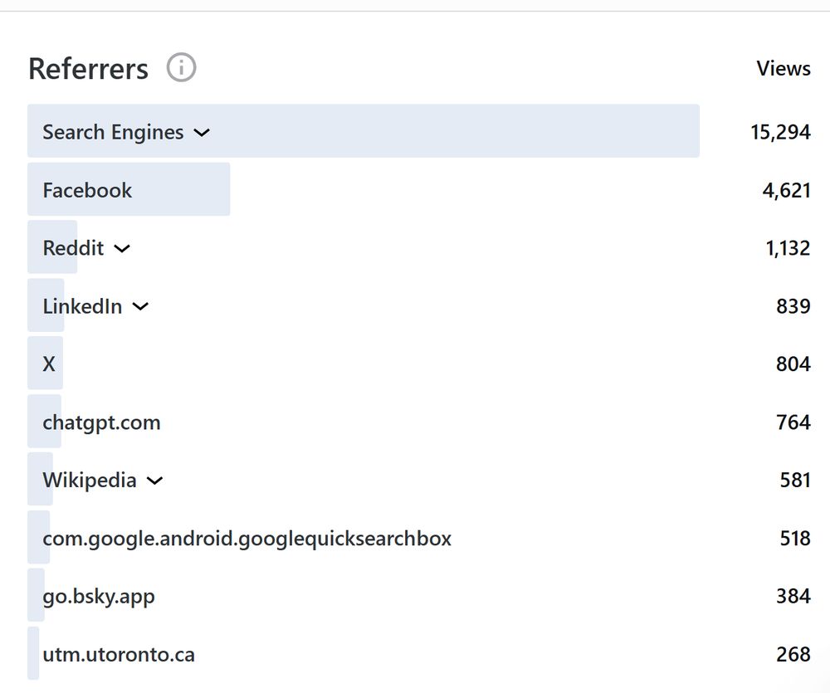Screen dimensions: 830x693
Task: Expand the LinkedIn referrer chevron
Action: coord(141,306)
